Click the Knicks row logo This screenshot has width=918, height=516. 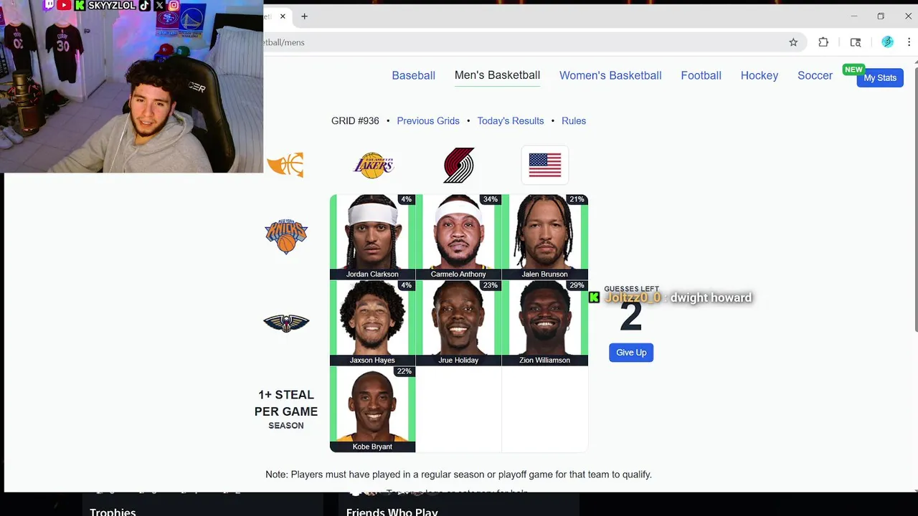[x=286, y=236]
